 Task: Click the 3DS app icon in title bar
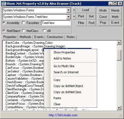tap(4, 4)
